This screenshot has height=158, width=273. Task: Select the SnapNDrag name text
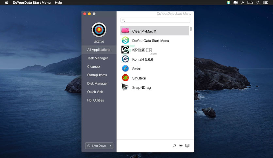click(x=141, y=88)
